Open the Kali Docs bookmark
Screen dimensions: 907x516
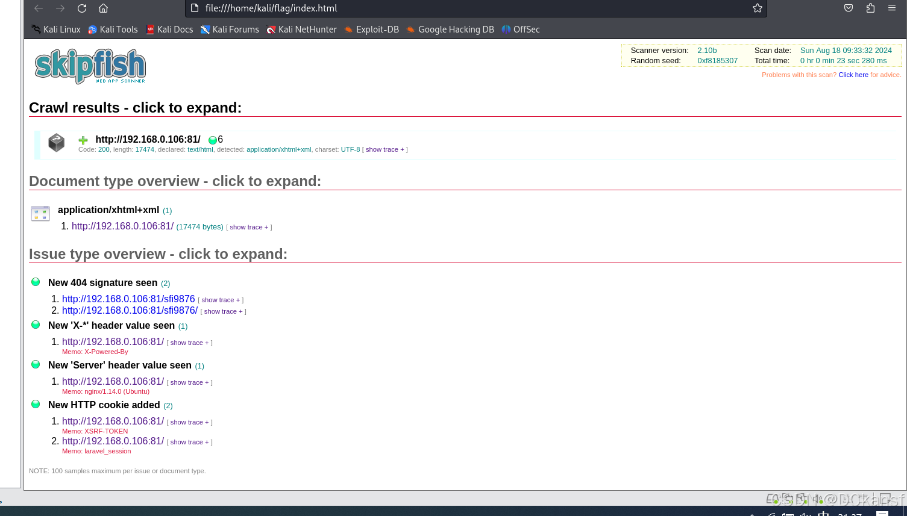point(169,30)
